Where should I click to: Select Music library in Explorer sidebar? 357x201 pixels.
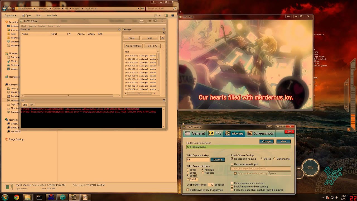point(14,61)
